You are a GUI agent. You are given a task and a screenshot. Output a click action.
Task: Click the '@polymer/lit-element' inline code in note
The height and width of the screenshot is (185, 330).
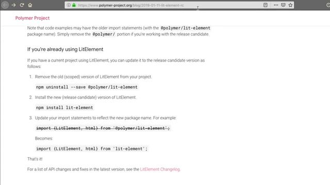coord(186,28)
